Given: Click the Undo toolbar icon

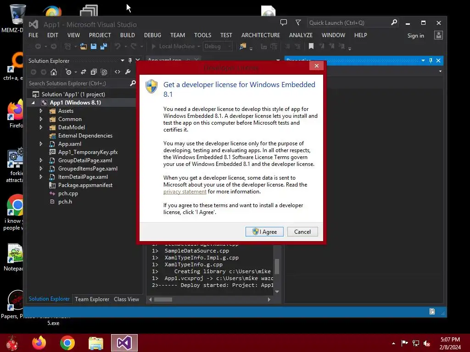Looking at the screenshot, I should [x=117, y=46].
